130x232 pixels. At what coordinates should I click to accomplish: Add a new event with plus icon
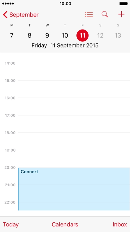coord(121,14)
